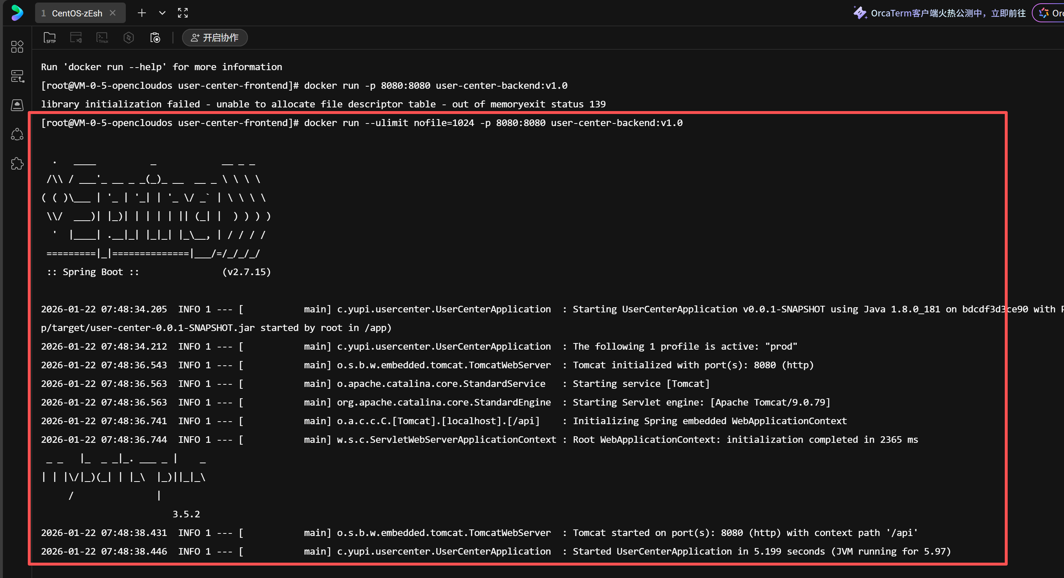Click the 开启协作 collaboration button
Image resolution: width=1064 pixels, height=578 pixels.
215,38
